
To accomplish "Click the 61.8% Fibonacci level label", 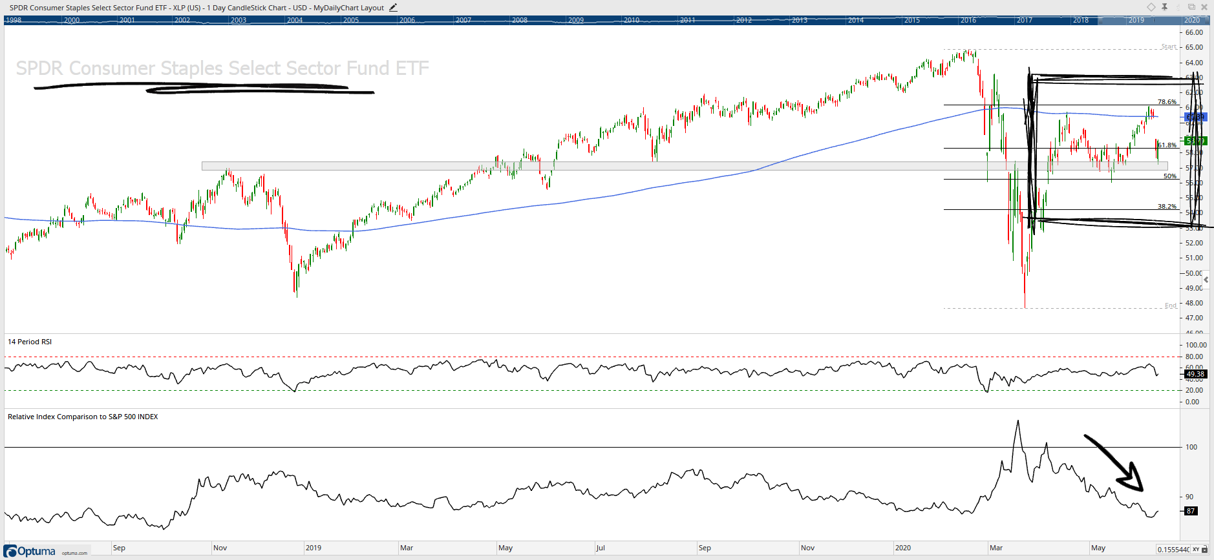I will (1167, 145).
